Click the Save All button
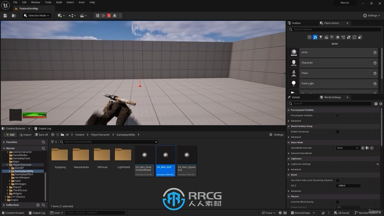The image size is (384, 216). [x=41, y=135]
